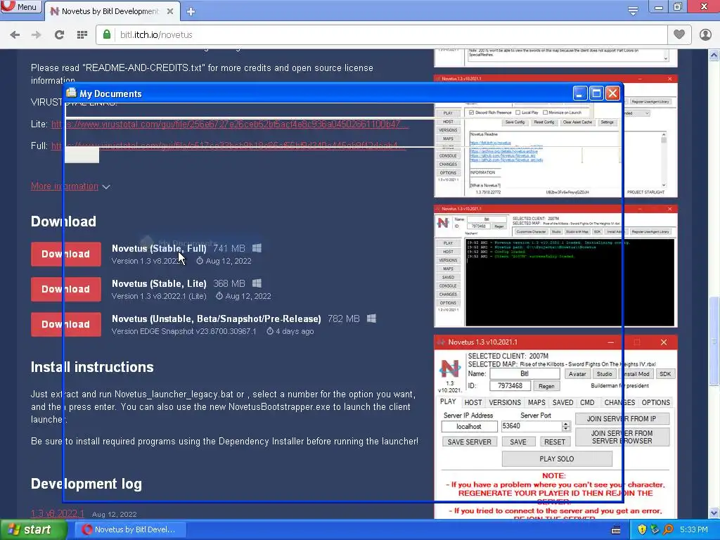Viewport: 720px width, 540px height.
Task: Click the orange magnifier tray icon
Action: (668, 529)
